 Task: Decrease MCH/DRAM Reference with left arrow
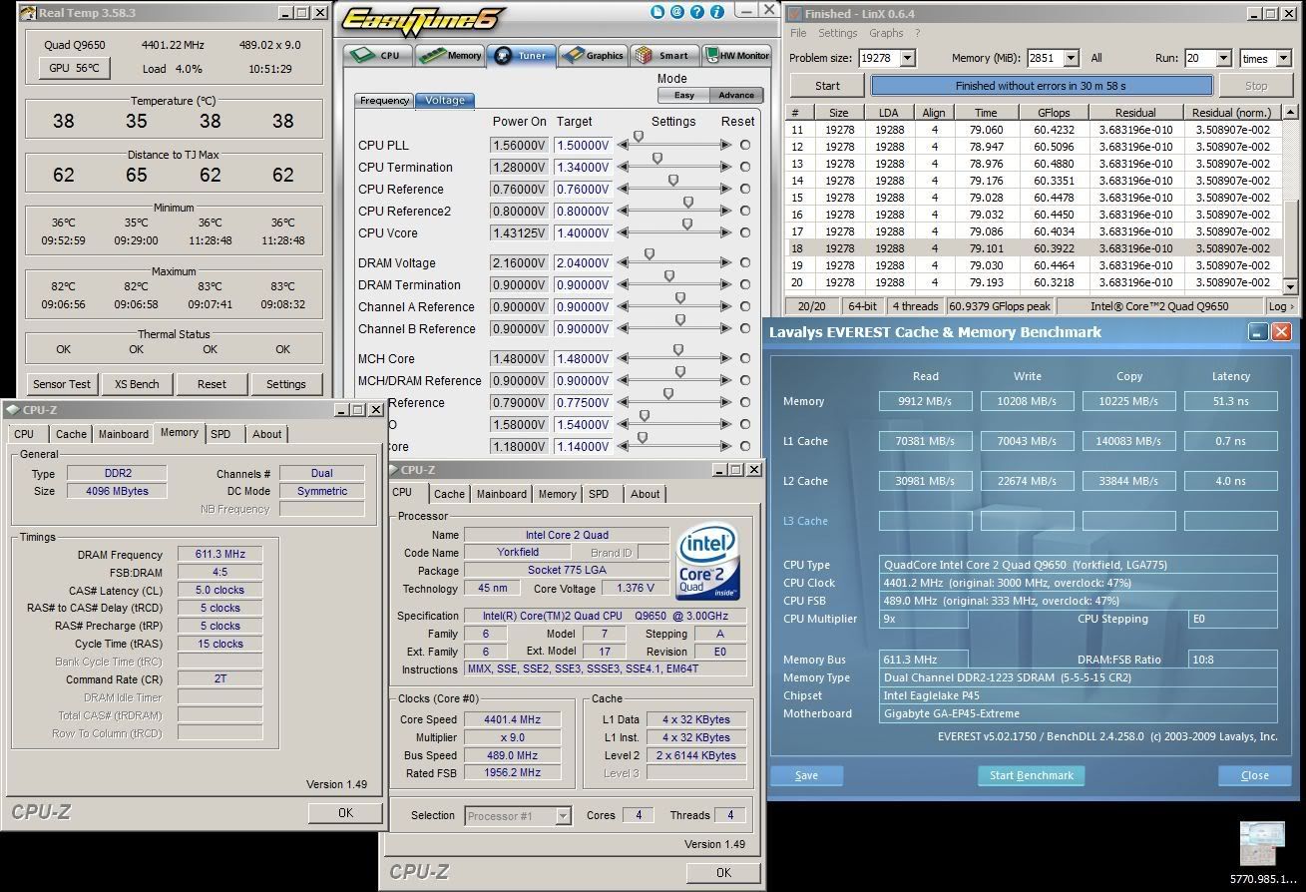(x=624, y=381)
